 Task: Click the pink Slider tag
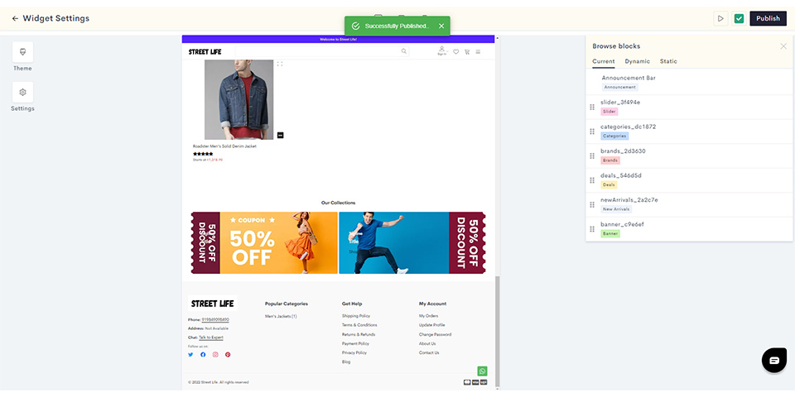pyautogui.click(x=609, y=112)
